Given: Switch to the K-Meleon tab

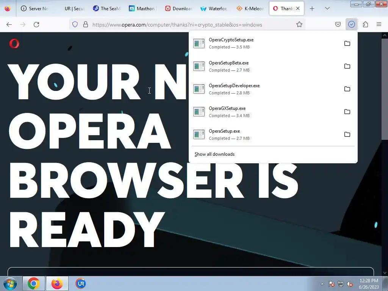Looking at the screenshot, I should click(250, 9).
